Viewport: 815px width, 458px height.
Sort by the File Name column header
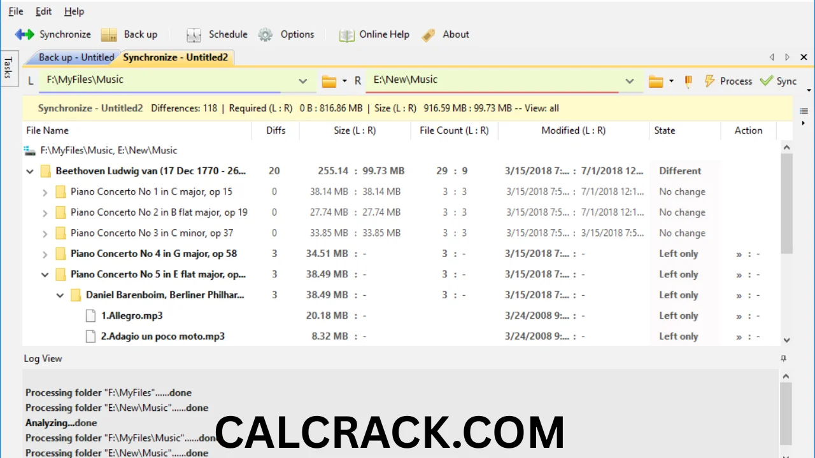point(136,130)
